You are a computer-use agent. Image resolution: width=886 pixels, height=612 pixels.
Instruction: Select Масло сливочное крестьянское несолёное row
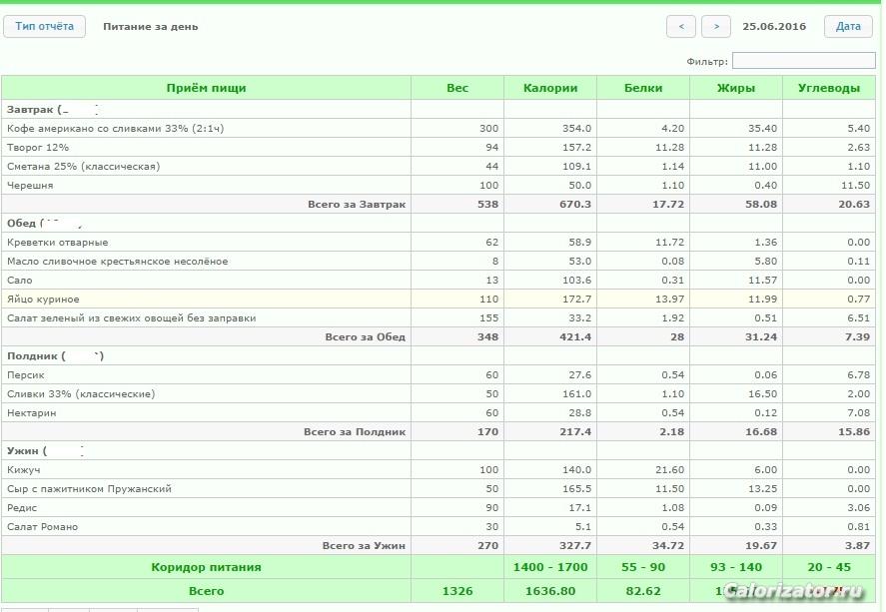pyautogui.click(x=439, y=262)
